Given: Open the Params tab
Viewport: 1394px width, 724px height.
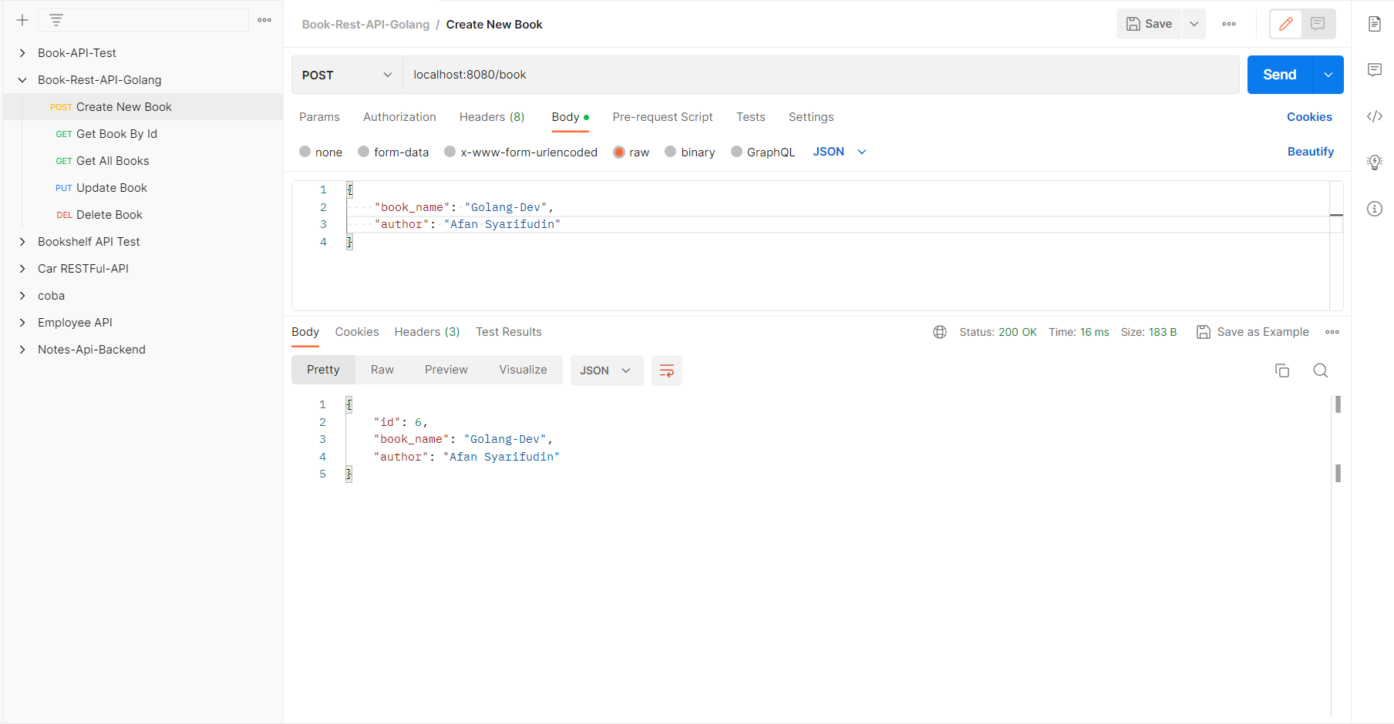Looking at the screenshot, I should click(319, 117).
